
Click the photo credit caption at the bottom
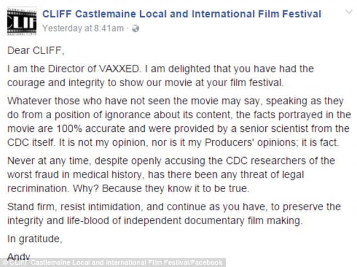point(113,262)
